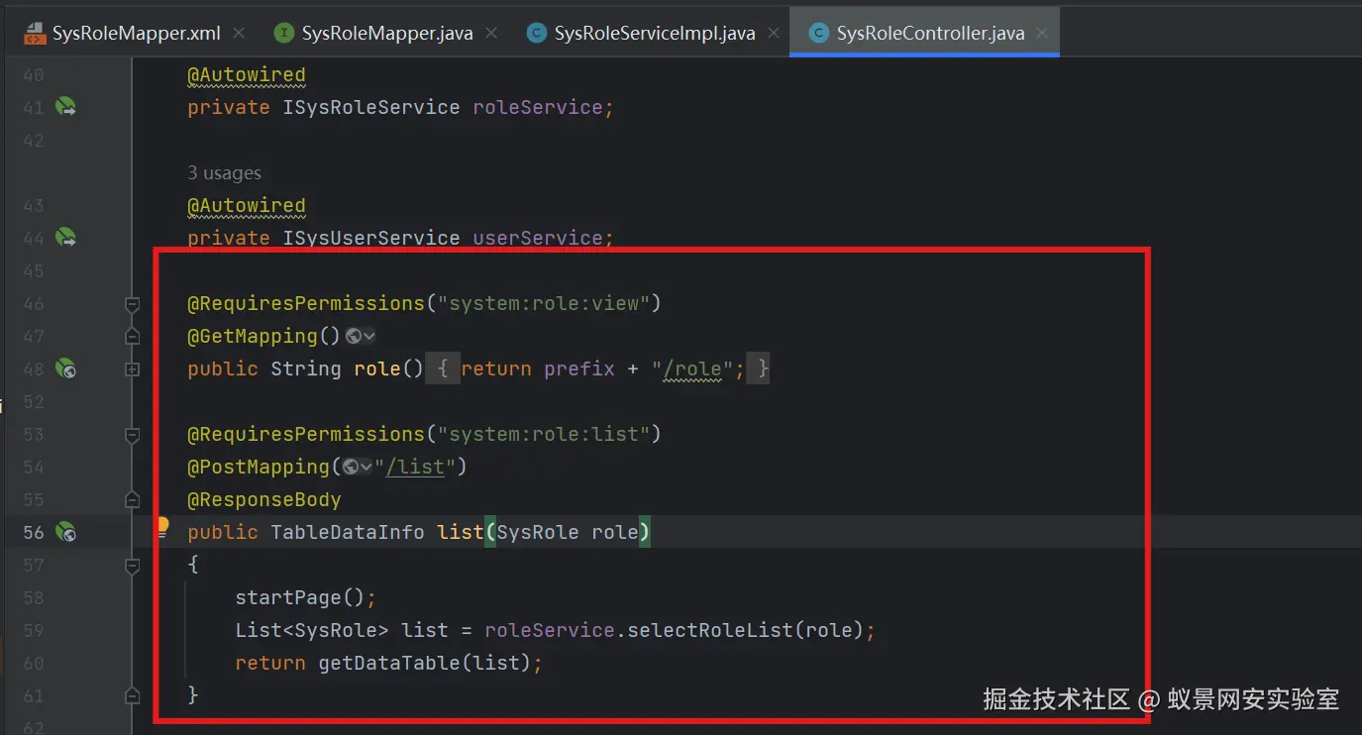
Task: Close the SysRoleController.java tab
Action: (1041, 34)
